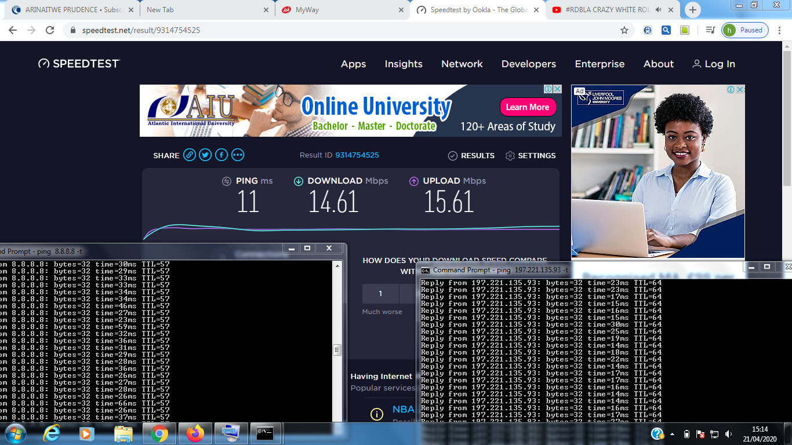Share the result on Facebook
The image size is (792, 445).
point(221,155)
